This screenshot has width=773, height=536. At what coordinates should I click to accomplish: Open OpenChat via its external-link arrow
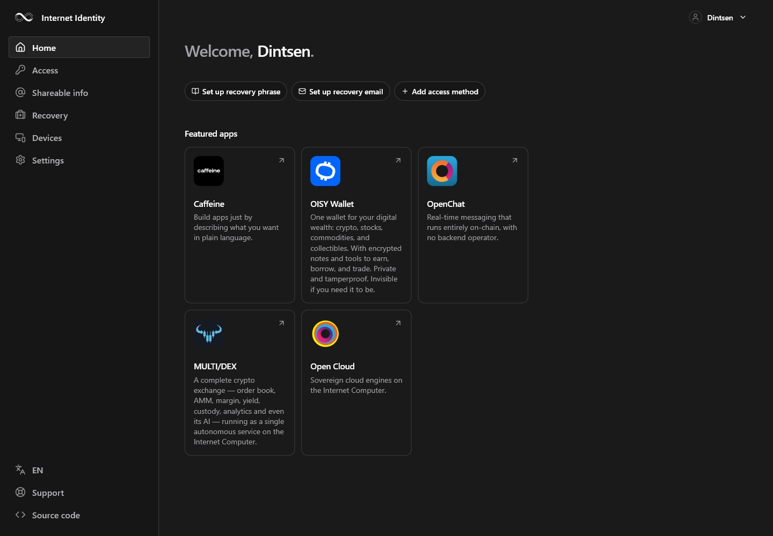click(514, 160)
